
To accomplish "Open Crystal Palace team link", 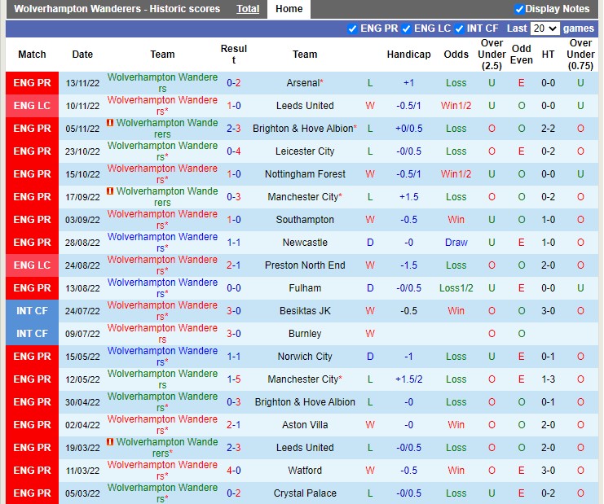I will point(305,493).
